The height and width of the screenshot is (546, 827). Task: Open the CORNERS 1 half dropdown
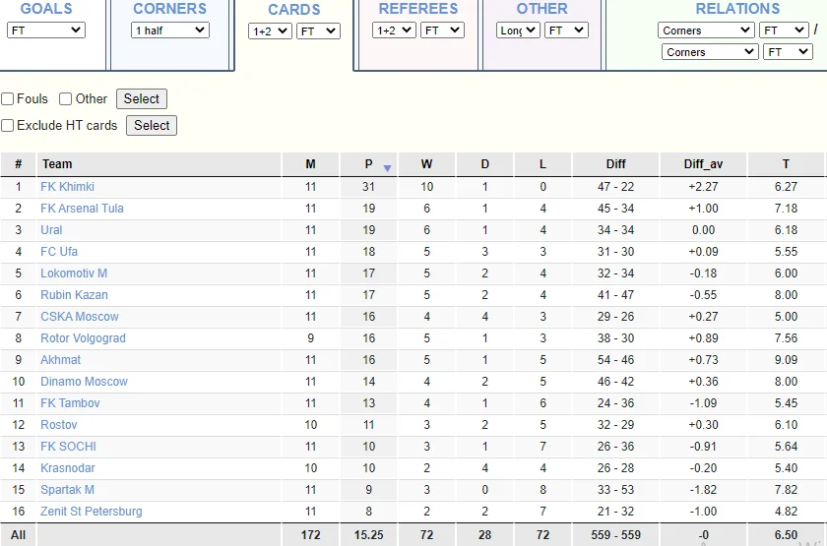click(x=169, y=30)
